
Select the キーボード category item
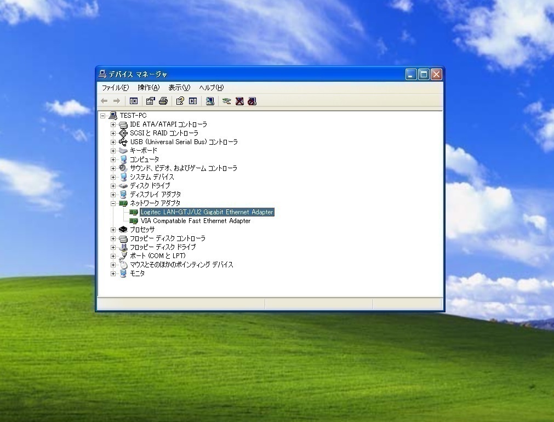143,151
